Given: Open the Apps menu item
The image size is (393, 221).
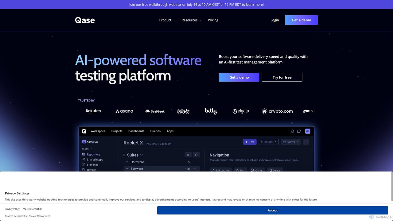Looking at the screenshot, I should tap(170, 131).
